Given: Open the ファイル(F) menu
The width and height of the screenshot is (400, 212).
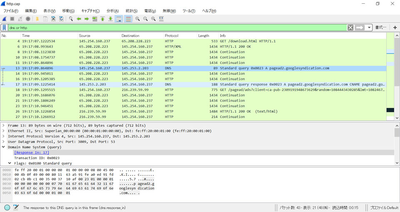Looking at the screenshot, I should (x=11, y=11).
